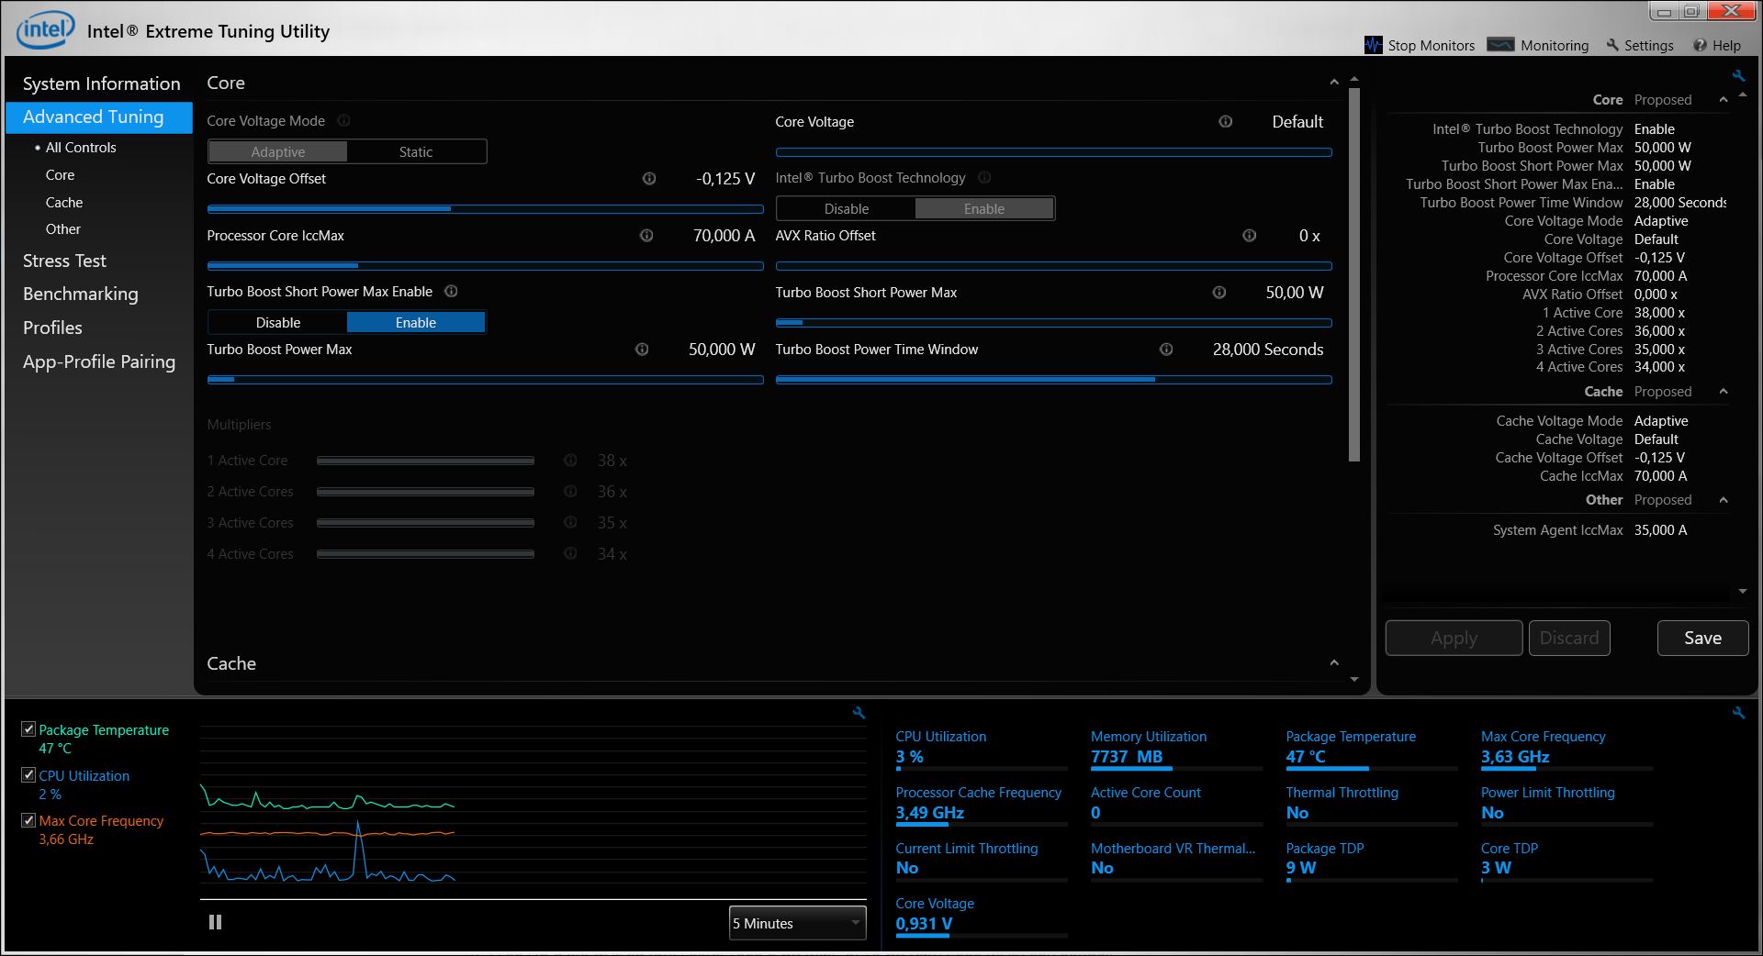Show info for Turbo Boost Short Power Max
Image resolution: width=1763 pixels, height=956 pixels.
click(x=1219, y=293)
